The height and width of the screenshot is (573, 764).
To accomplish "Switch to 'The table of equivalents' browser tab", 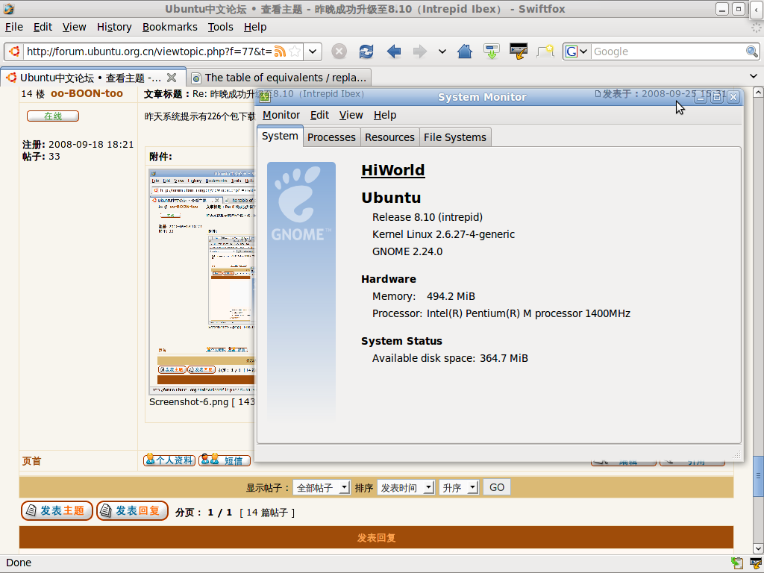I will point(279,78).
